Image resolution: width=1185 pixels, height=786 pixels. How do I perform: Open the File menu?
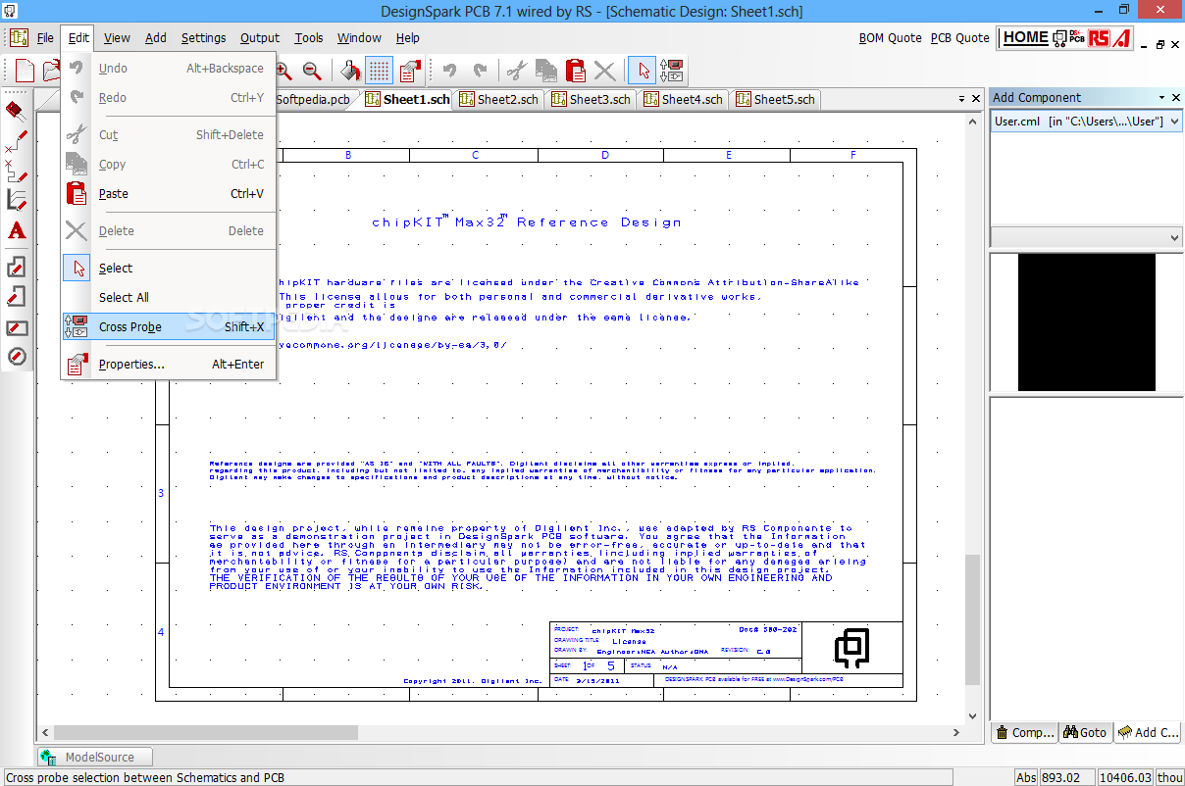tap(45, 38)
